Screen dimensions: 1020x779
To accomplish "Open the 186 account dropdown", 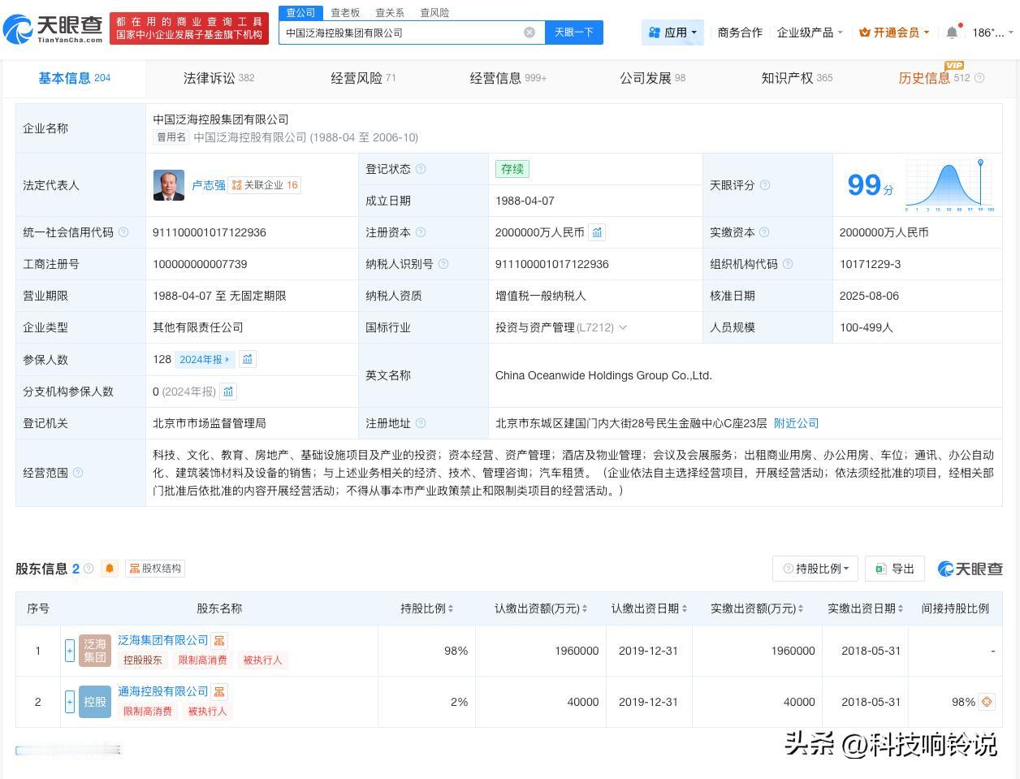I will (992, 32).
